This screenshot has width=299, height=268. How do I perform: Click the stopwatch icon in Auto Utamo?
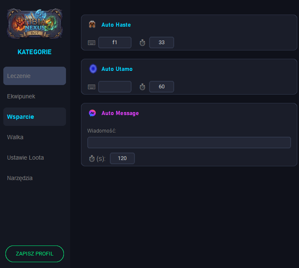click(x=142, y=87)
